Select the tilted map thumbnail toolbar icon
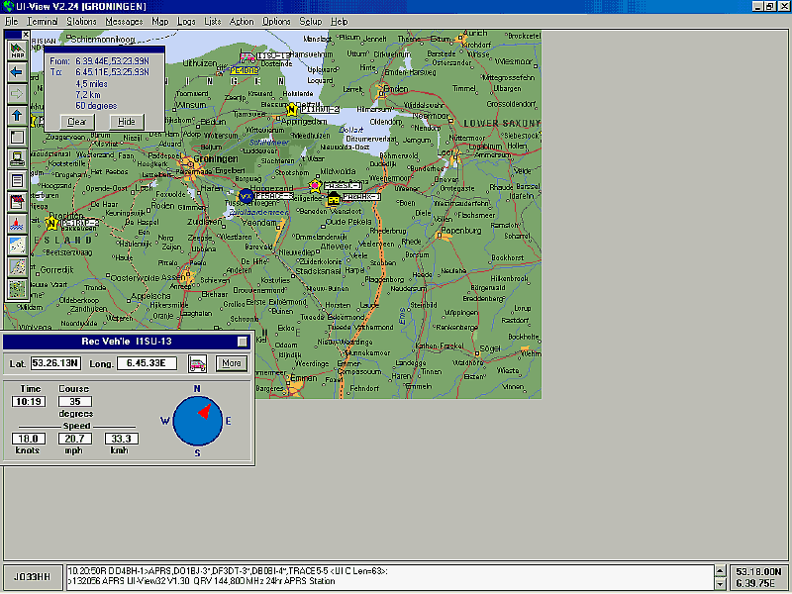This screenshot has height=594, width=792. [x=17, y=267]
